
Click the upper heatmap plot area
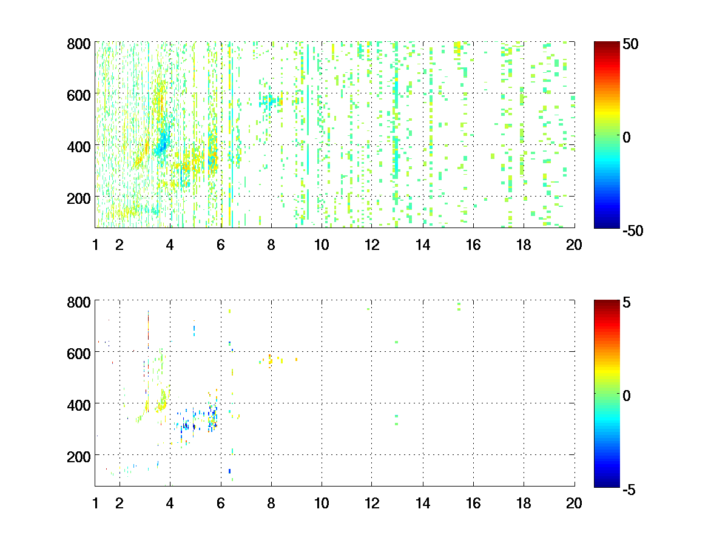point(335,134)
